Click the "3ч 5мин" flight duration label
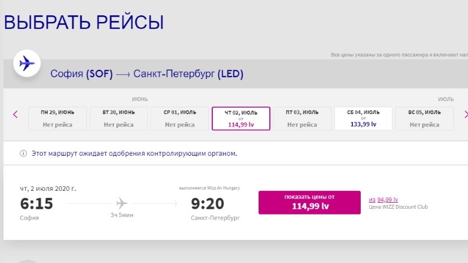The image size is (468, 263). pos(121,216)
